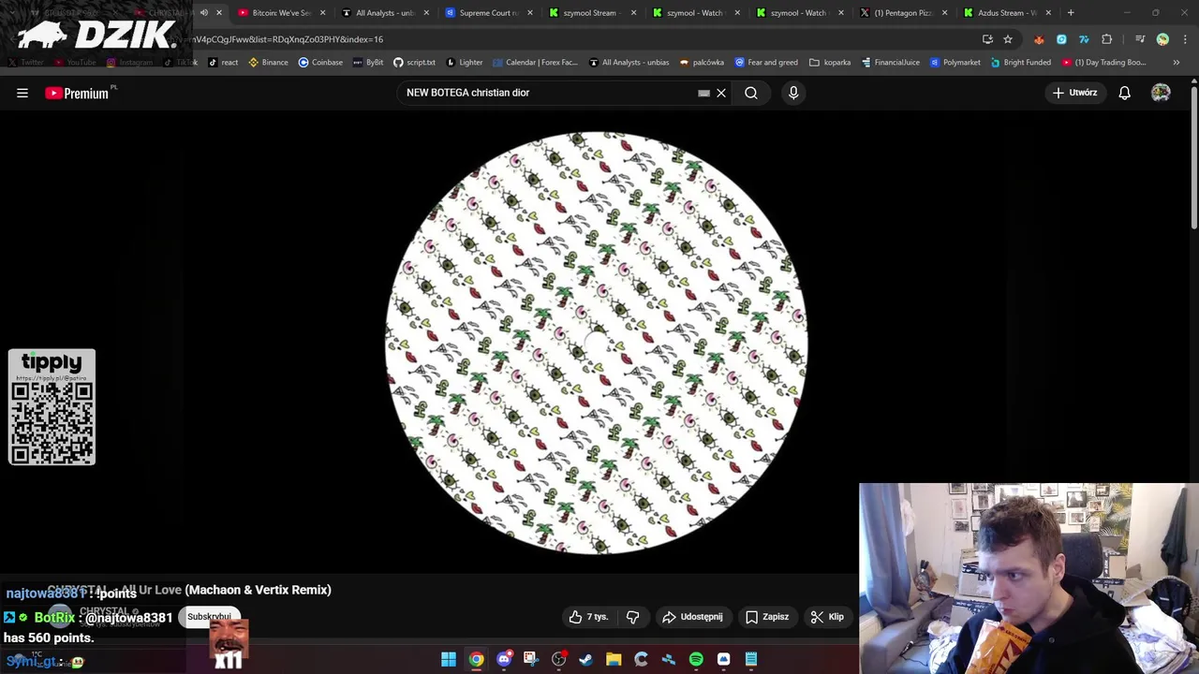This screenshot has height=674, width=1199.
Task: Switch to the Azdus Stream tab
Action: 1007,13
